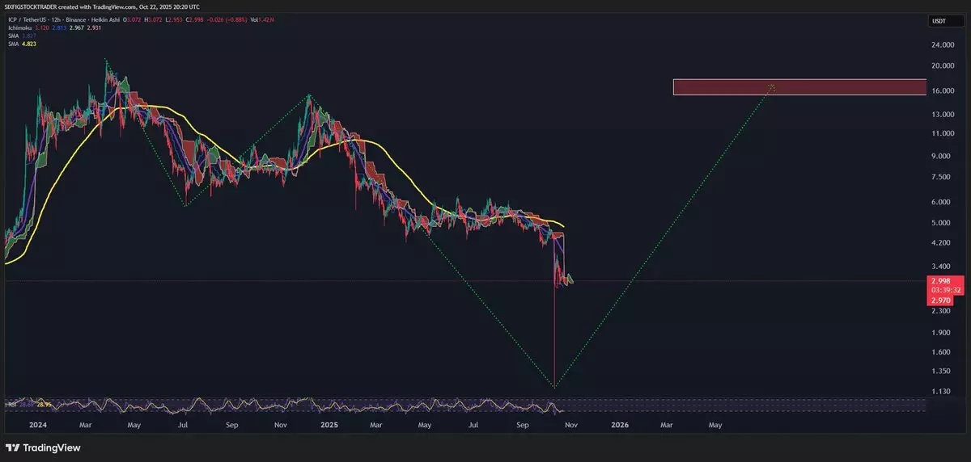
Task: Click the red 2.970 price label
Action: 939,300
